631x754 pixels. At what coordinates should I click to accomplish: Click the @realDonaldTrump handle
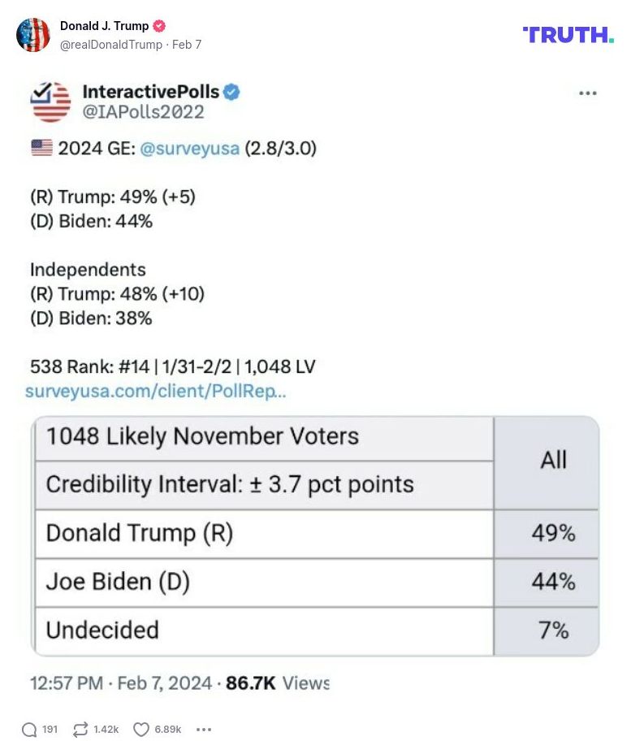click(110, 45)
